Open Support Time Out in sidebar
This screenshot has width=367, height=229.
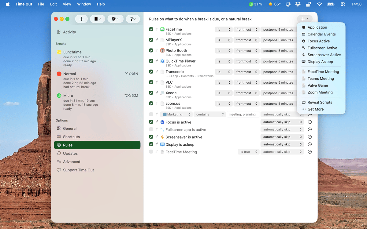(x=78, y=170)
